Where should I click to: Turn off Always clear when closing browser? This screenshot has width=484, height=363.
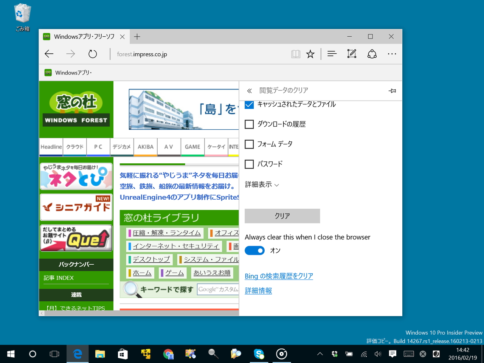[x=254, y=250]
